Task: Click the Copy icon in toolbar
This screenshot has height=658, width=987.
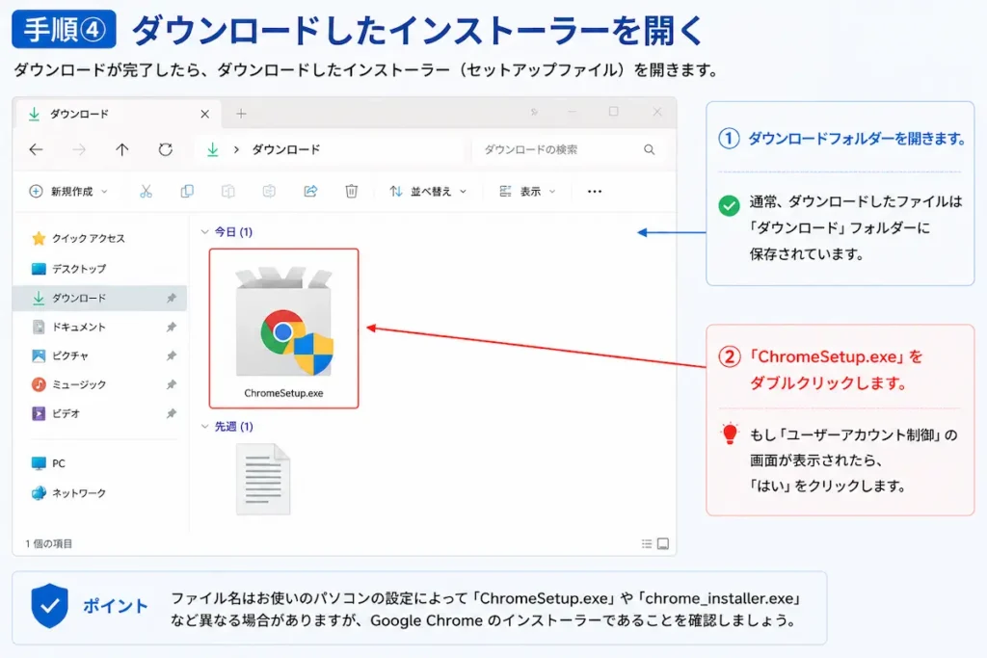Action: pyautogui.click(x=187, y=192)
